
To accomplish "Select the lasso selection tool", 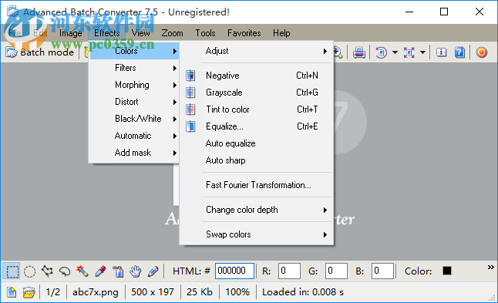I will pos(65,271).
